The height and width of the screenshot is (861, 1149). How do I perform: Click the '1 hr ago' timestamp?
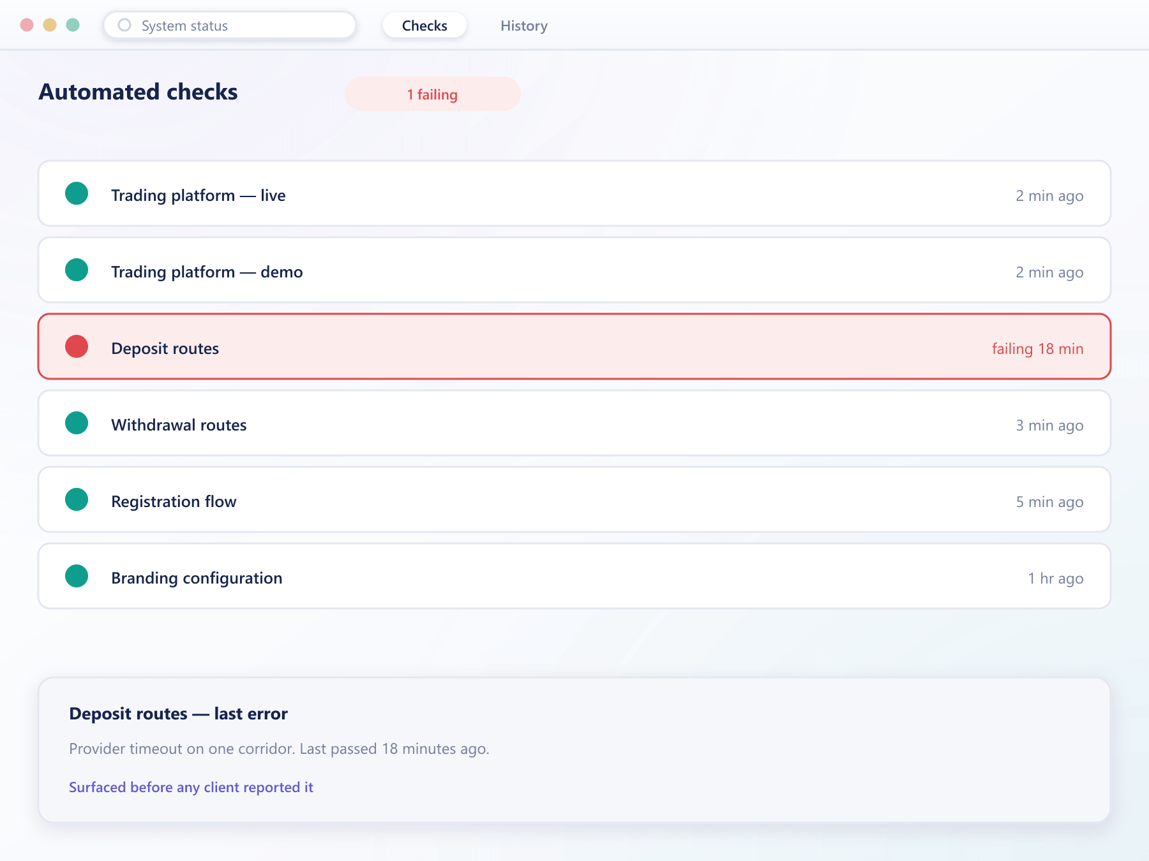point(1055,578)
